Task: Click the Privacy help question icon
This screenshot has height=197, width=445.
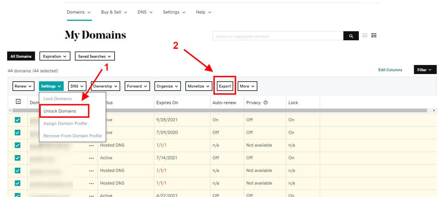Action: coord(266,103)
